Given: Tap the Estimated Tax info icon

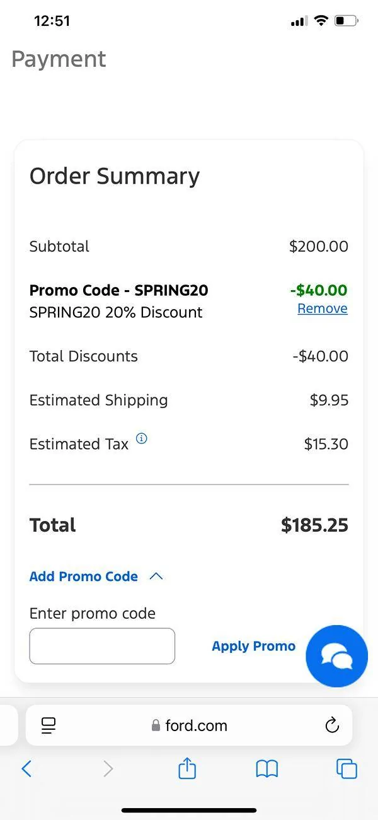Looking at the screenshot, I should click(142, 439).
